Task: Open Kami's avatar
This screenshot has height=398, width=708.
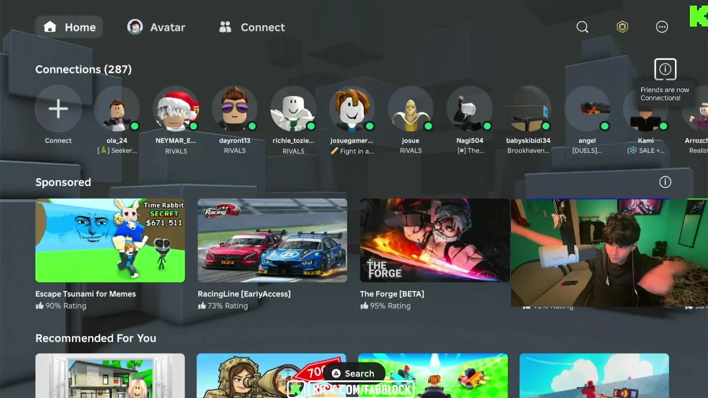Action: tap(645, 109)
